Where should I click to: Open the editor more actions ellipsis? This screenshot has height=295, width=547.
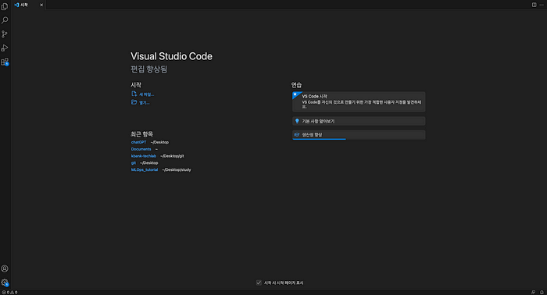[x=542, y=5]
